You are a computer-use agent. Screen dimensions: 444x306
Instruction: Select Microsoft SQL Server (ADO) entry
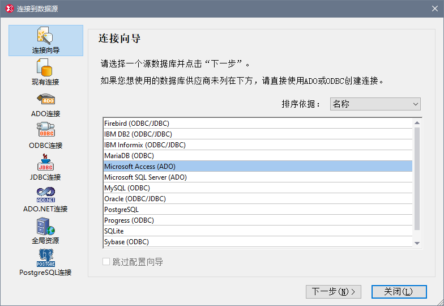click(258, 177)
